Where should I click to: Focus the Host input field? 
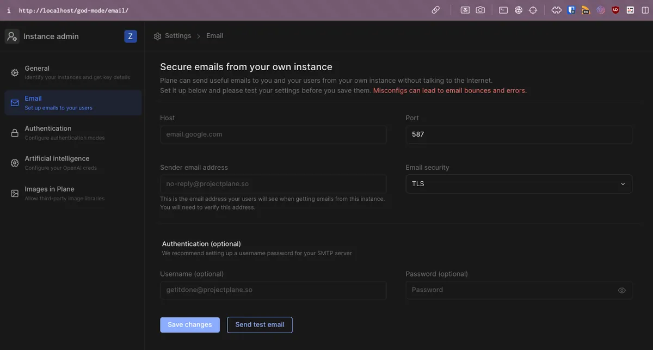click(273, 134)
